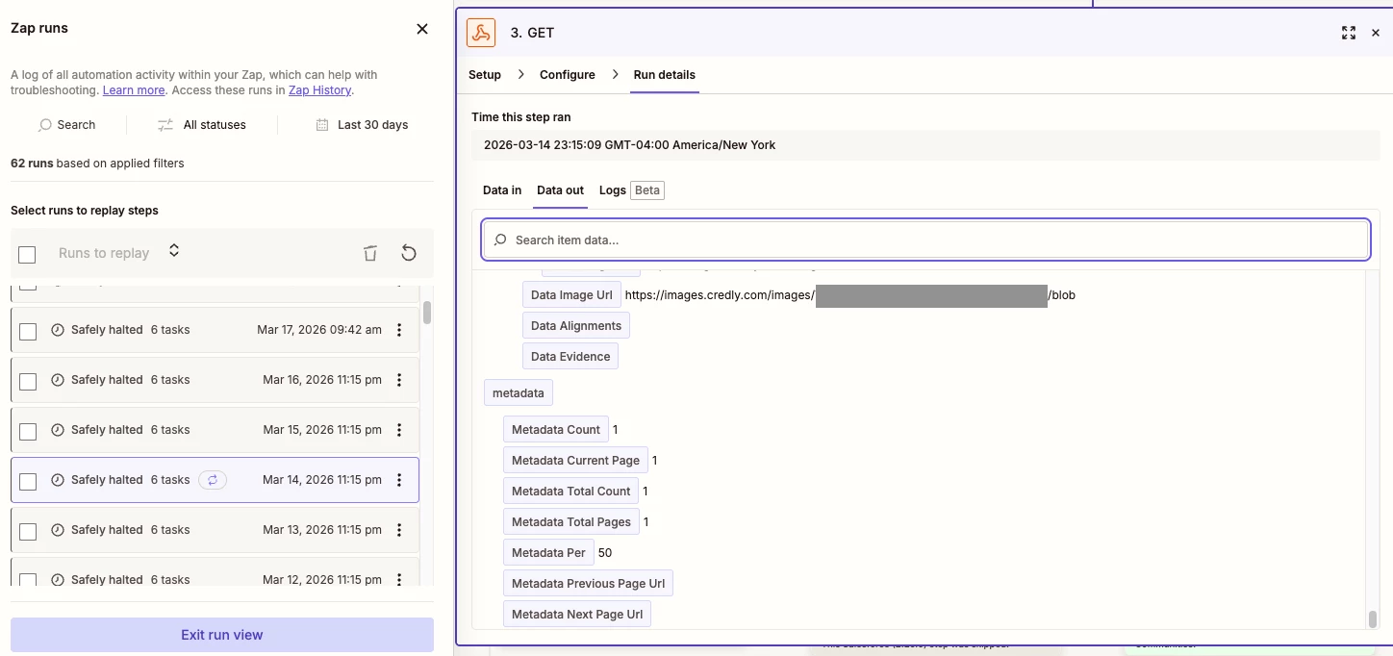This screenshot has height=656, width=1393.
Task: Click the Safely halted clock icon on Mar 16 run
Action: click(x=58, y=380)
